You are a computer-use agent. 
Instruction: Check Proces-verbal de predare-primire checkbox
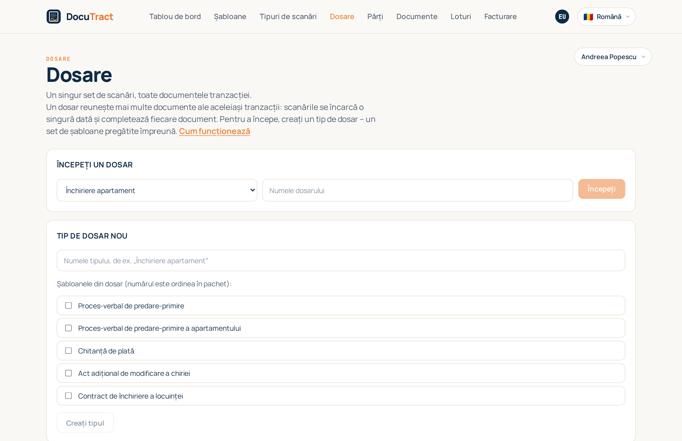69,305
